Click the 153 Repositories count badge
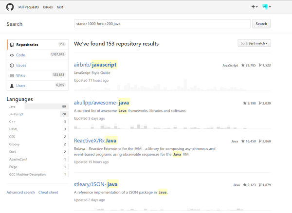 tap(62, 44)
